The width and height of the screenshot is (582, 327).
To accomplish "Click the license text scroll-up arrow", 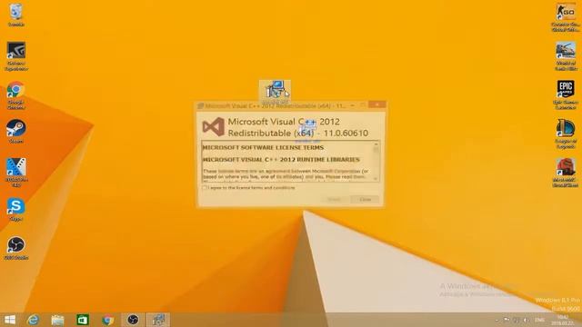I will 376,144.
